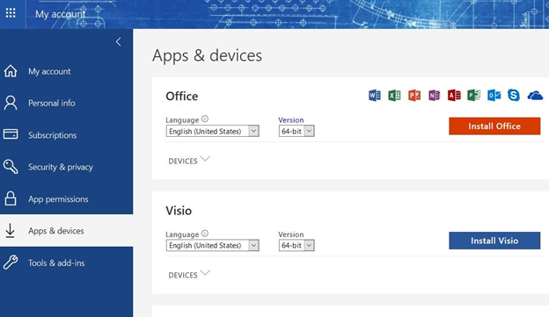The height and width of the screenshot is (317, 549).
Task: Expand DEVICES under Visio
Action: [x=189, y=275]
